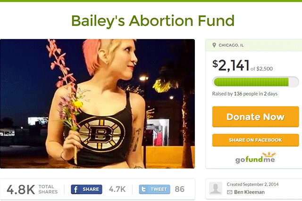Image resolution: width=302 pixels, height=201 pixels.
Task: Click the Twitter bird icon
Action: (143, 189)
